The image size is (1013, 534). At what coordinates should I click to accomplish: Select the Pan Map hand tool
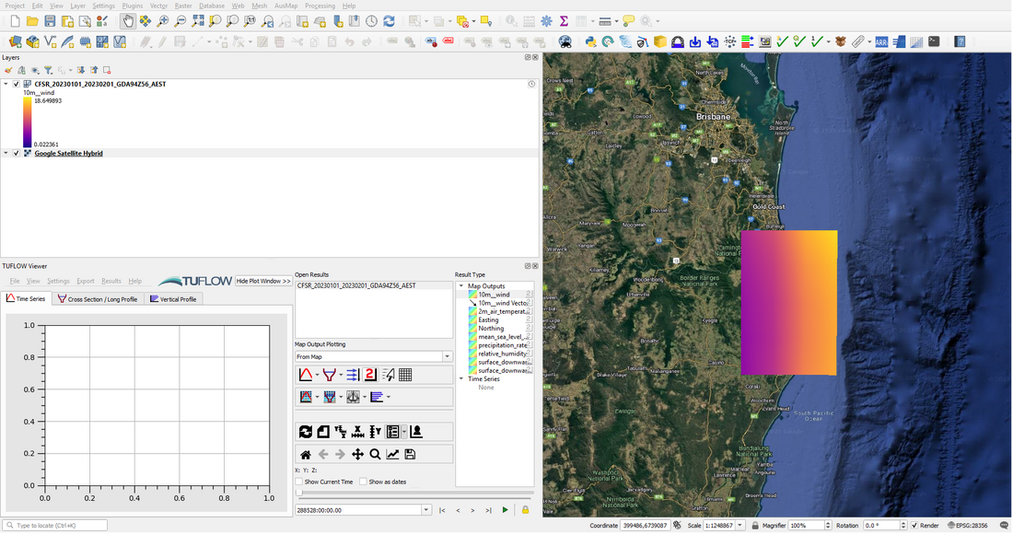(x=128, y=20)
